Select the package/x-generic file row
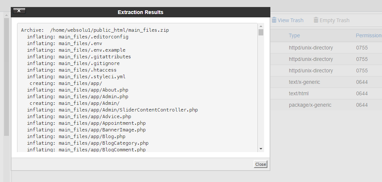The image size is (382, 182). [x=326, y=105]
